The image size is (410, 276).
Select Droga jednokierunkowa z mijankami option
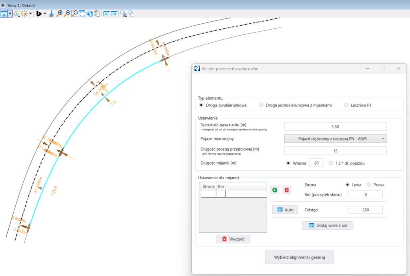261,105
